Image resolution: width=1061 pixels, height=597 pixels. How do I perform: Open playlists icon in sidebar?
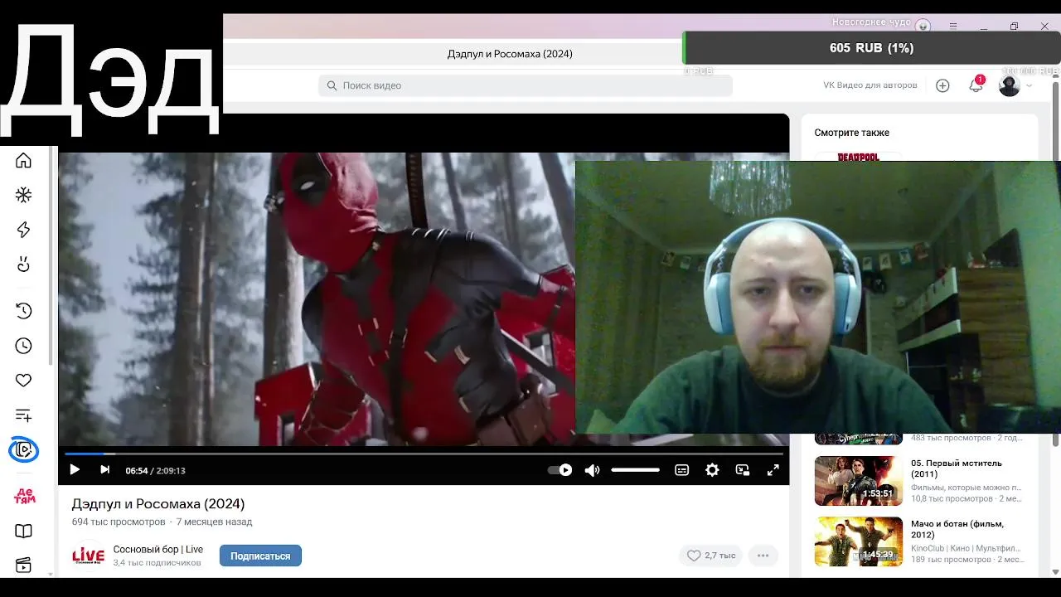[x=23, y=415]
